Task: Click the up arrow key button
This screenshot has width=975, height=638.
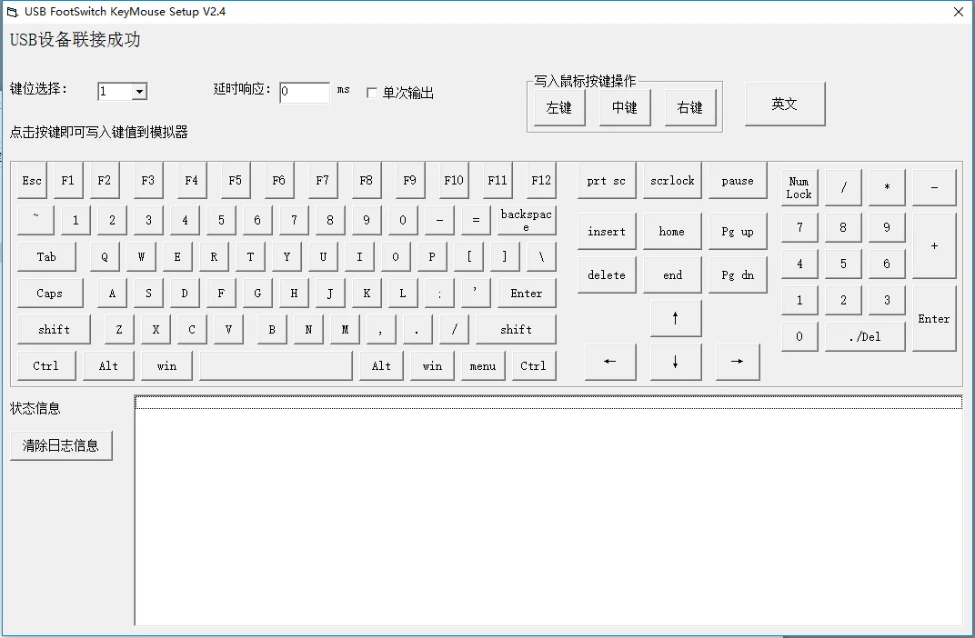Action: click(675, 319)
